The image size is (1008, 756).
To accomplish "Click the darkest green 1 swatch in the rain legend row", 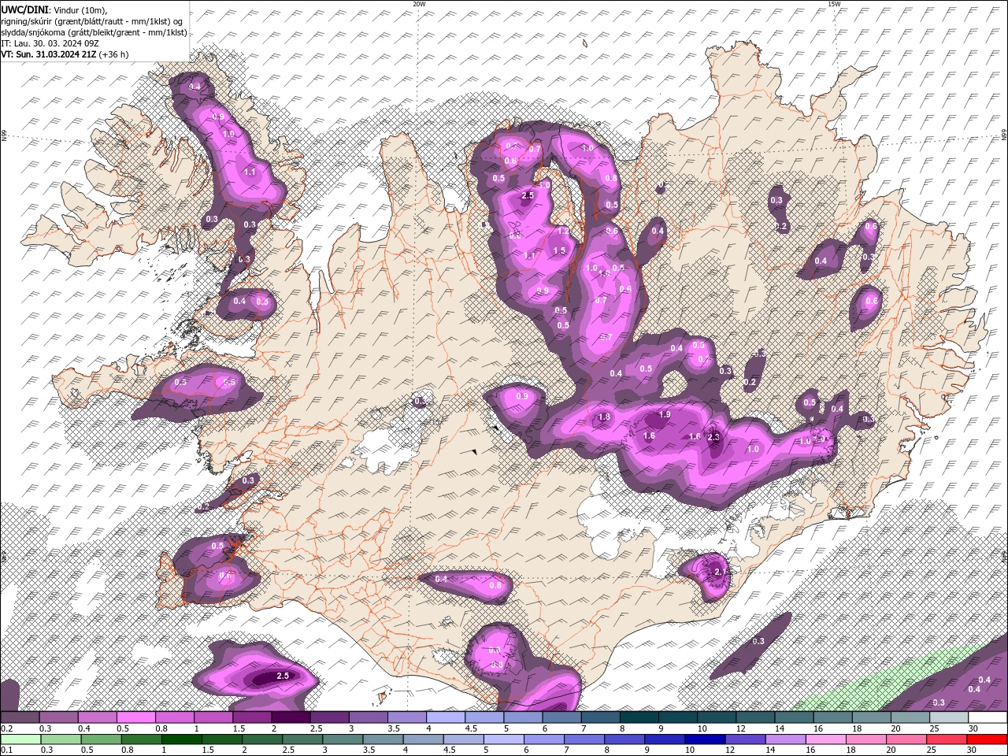I will coord(181,739).
